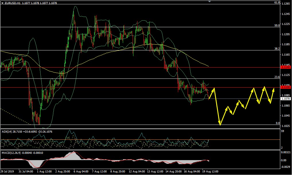Select the 50.0 Fibonacci level label

click(x=277, y=25)
